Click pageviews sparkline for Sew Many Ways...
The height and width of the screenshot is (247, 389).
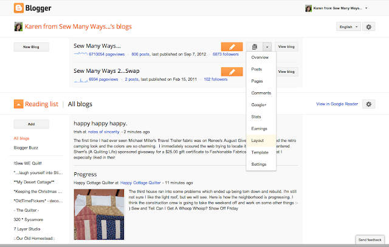coord(81,53)
